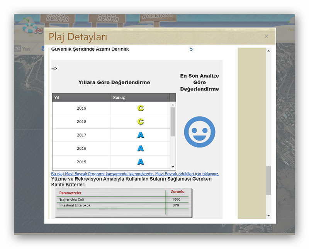Viewport: 309px width, 249px height.
Task: Click the blue A rating for 2016
Action: coord(141,149)
